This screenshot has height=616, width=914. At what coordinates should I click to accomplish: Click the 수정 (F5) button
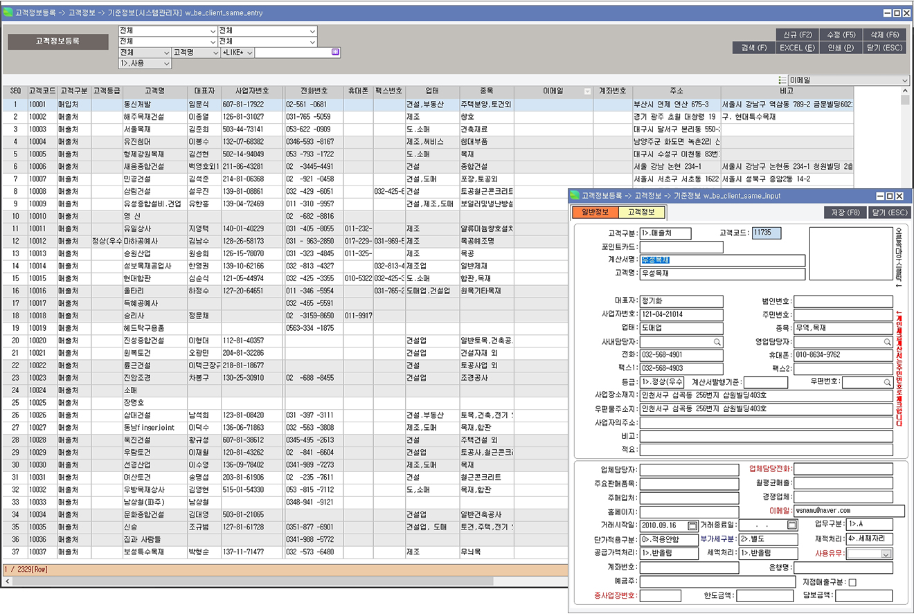pos(841,35)
